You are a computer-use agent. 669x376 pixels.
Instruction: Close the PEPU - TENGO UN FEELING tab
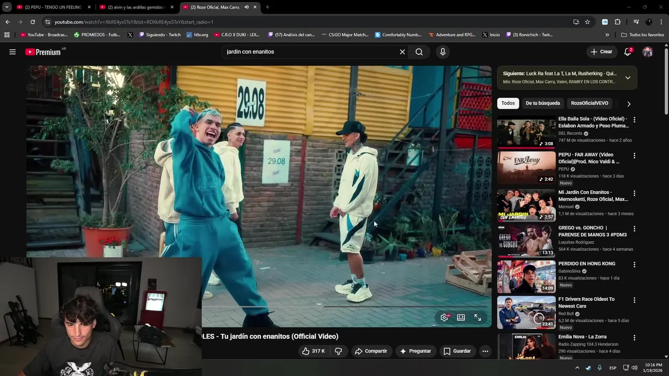tap(89, 7)
